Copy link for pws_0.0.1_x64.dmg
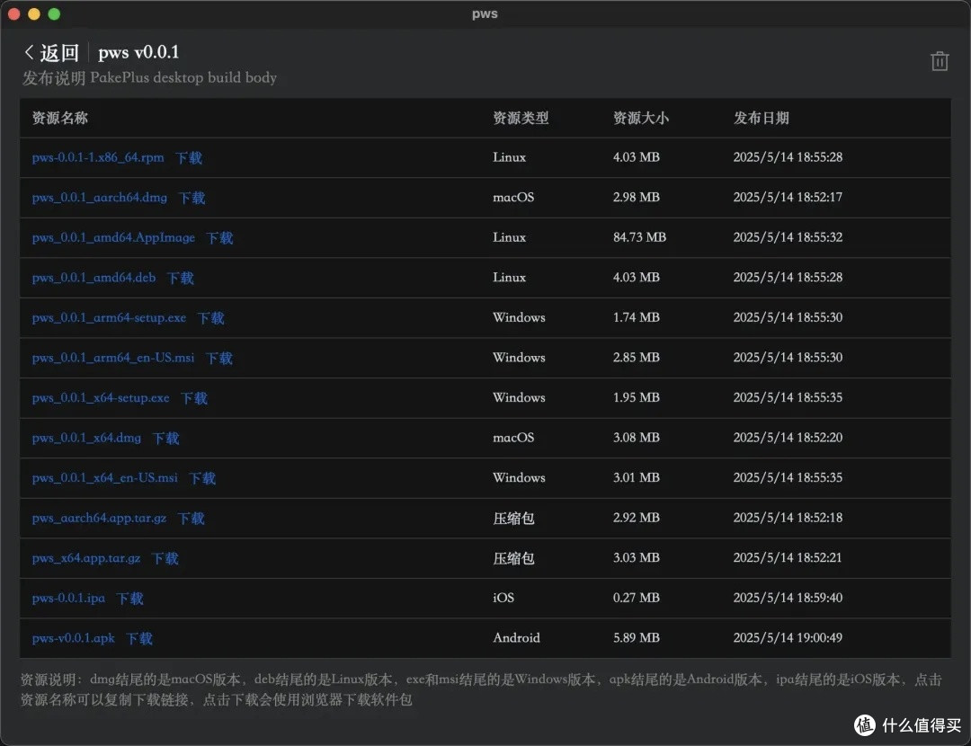 86,438
